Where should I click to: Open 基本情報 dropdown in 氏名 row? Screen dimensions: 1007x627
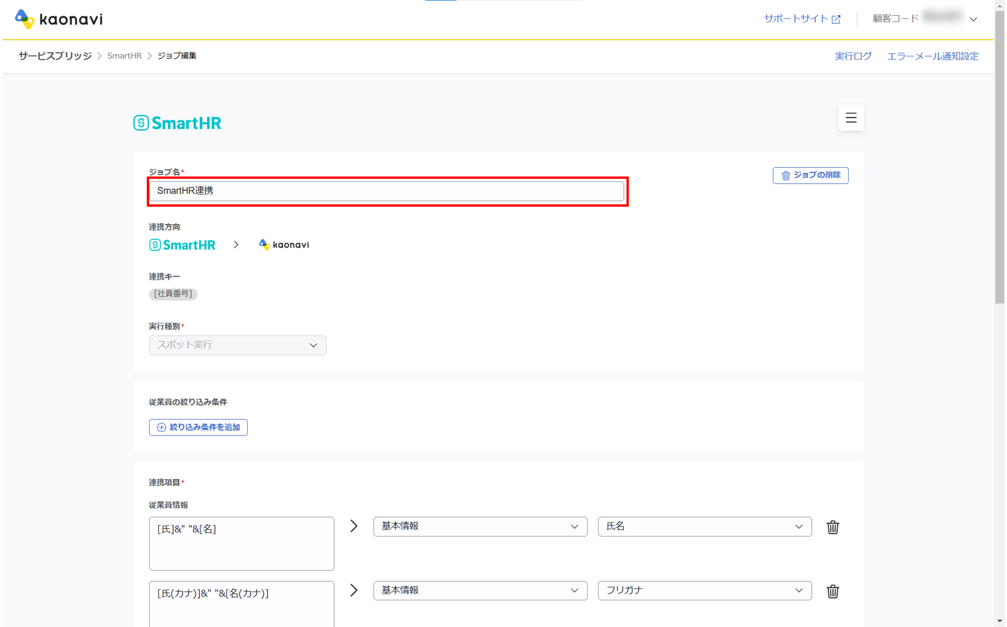480,527
